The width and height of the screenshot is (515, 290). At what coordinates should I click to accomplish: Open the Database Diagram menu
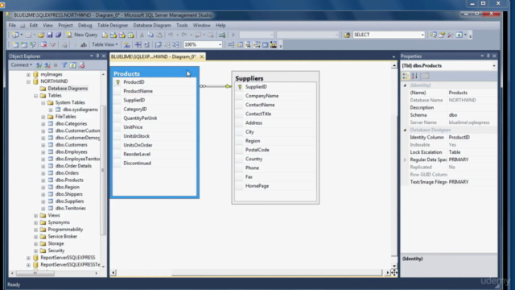click(152, 25)
